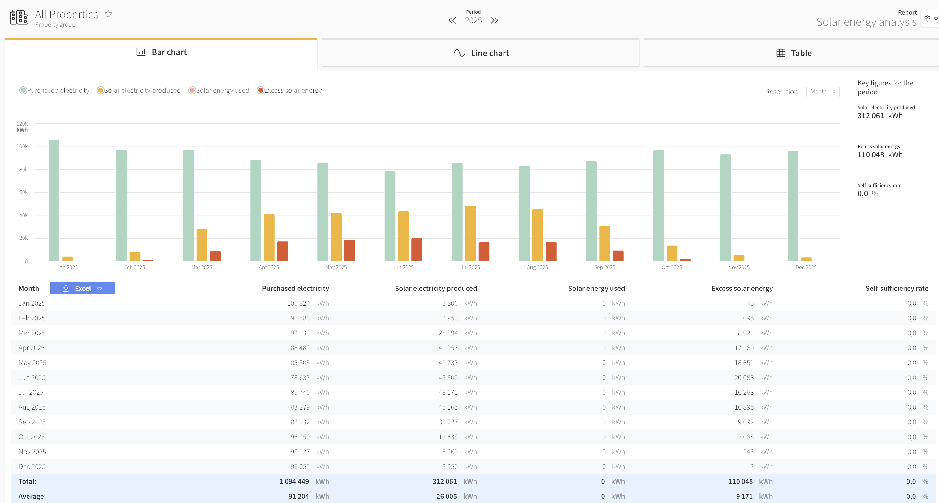
Task: Click the bar chart icon in tab
Action: coord(141,52)
